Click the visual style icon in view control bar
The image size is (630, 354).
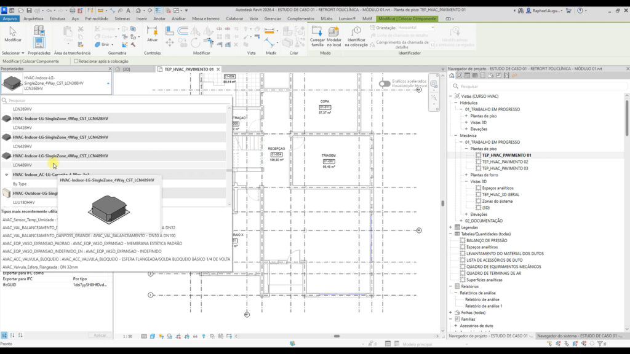[x=153, y=336]
